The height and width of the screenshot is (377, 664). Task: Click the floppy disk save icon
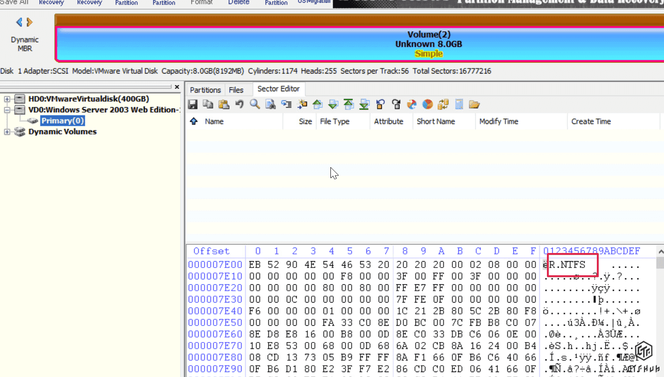193,104
